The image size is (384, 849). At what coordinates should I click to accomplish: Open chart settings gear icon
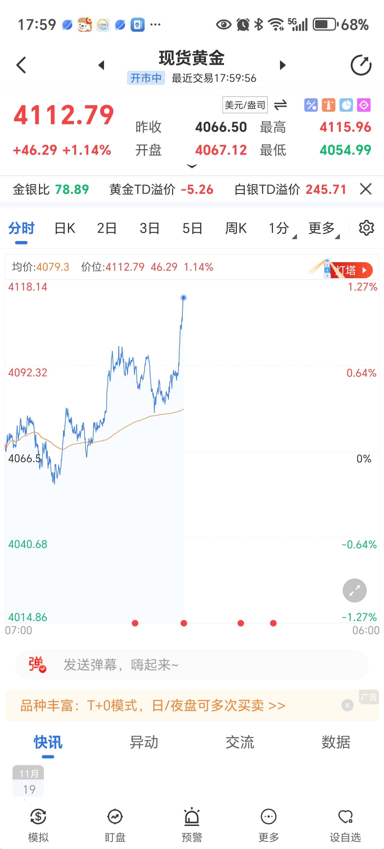pos(366,228)
